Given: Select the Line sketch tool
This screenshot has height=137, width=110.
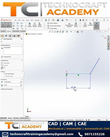Looking at the screenshot, I should click(x=13, y=23).
